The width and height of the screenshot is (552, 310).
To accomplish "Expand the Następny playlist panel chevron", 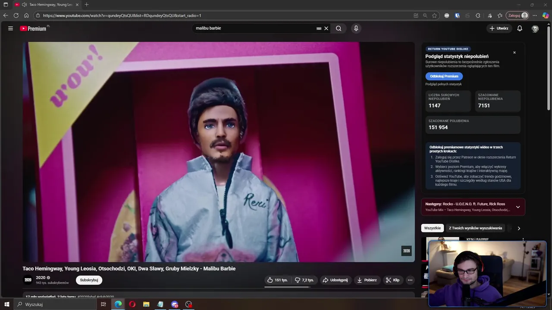I will pyautogui.click(x=518, y=207).
